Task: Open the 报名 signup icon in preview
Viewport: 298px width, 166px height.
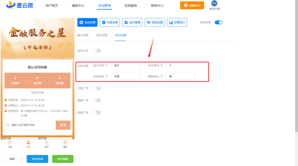Action: pos(65,143)
